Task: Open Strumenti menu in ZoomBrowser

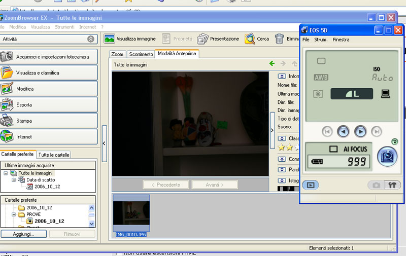Action: [x=64, y=27]
